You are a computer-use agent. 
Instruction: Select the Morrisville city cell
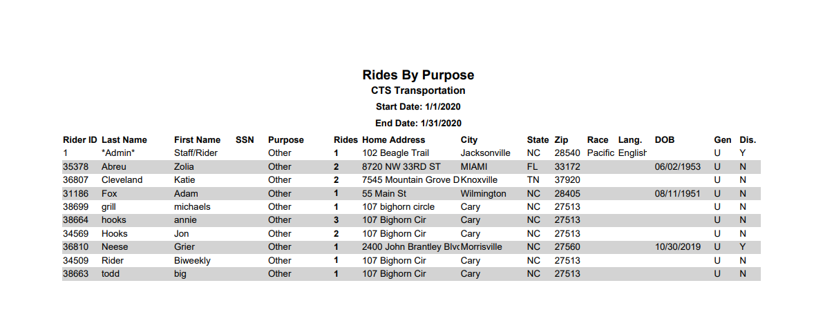coord(482,247)
